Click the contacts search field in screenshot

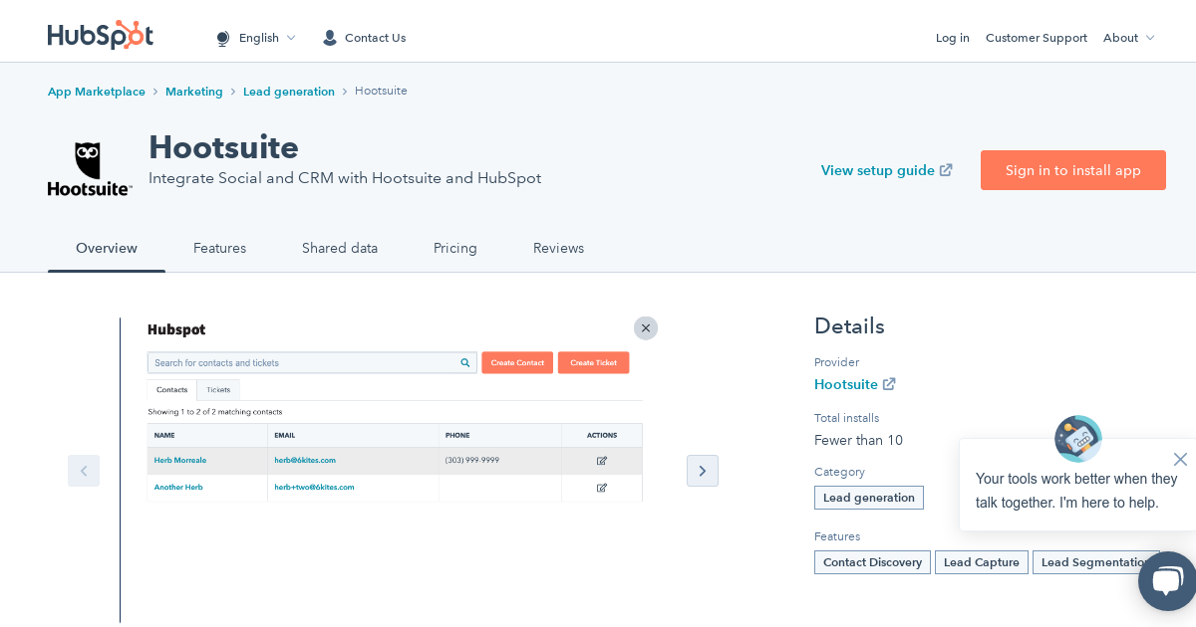coord(312,363)
